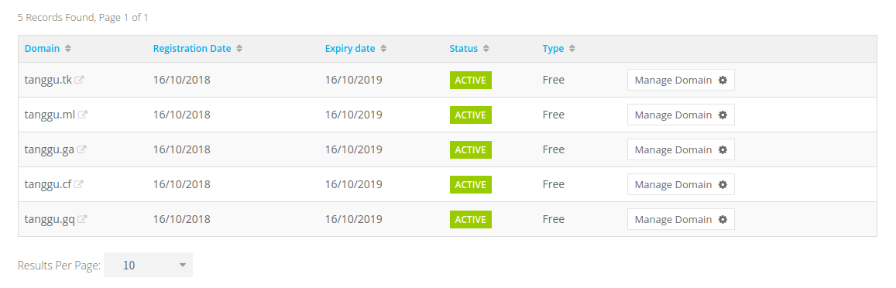Open external link icon beside tanggu.gq
This screenshot has width=896, height=288.
[x=82, y=219]
